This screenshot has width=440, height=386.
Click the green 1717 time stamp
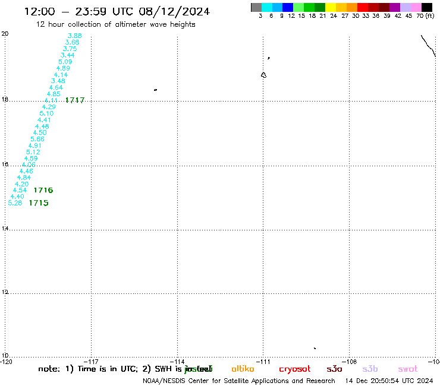75,100
